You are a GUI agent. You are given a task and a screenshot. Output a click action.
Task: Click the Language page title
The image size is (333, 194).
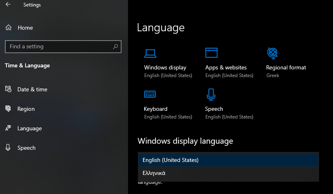160,28
